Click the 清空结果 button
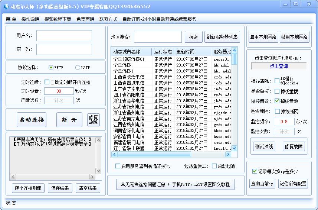Viewport: 318px width, 210px height. [88, 188]
